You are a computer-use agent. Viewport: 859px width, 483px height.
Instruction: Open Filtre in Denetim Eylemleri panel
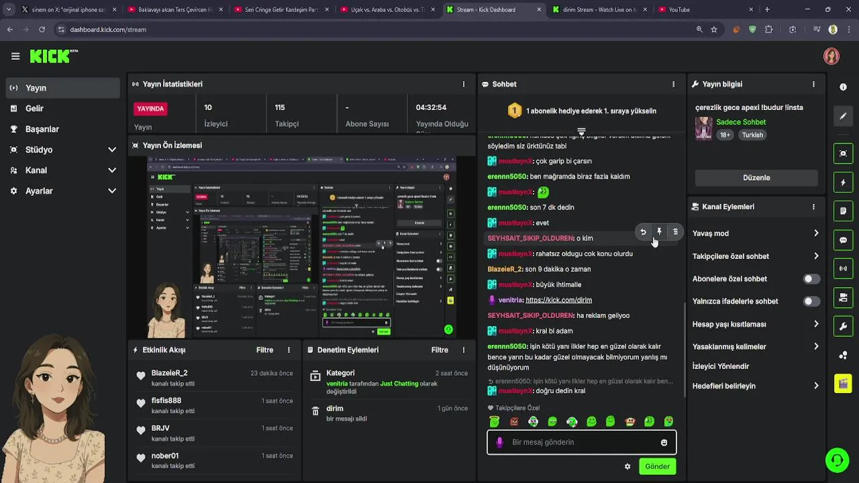click(440, 350)
